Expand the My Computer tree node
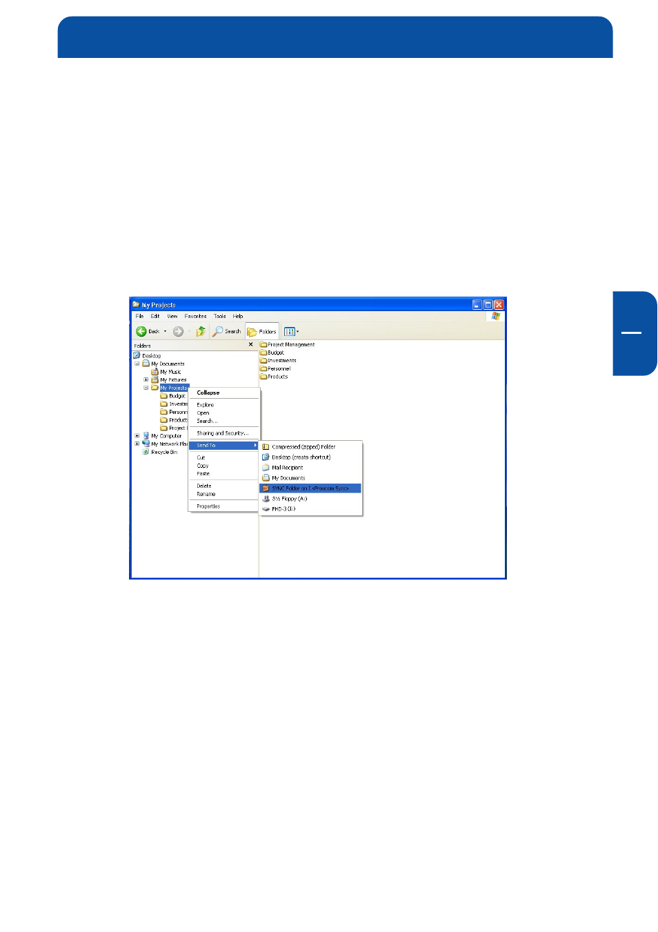The height and width of the screenshot is (932, 658). [137, 436]
